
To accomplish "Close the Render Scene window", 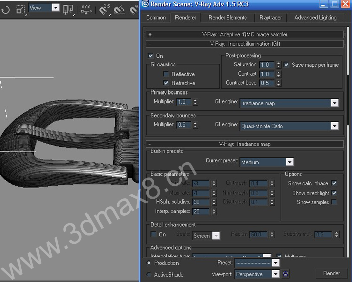I will pyautogui.click(x=345, y=4).
